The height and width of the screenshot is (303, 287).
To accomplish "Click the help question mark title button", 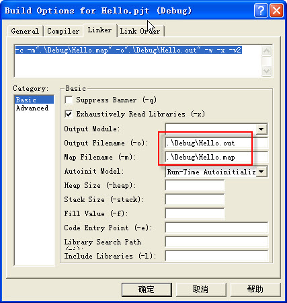I will 261,10.
